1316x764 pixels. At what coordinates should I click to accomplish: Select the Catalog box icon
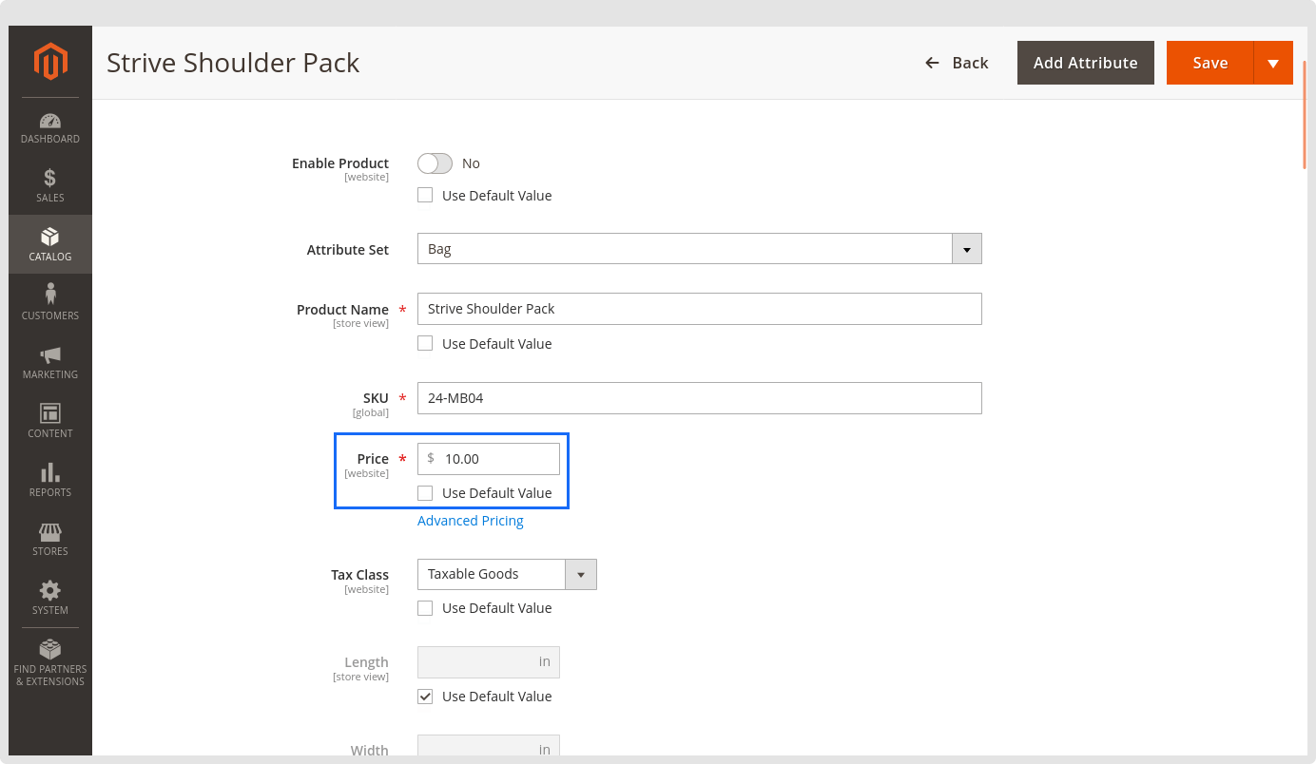click(x=50, y=237)
